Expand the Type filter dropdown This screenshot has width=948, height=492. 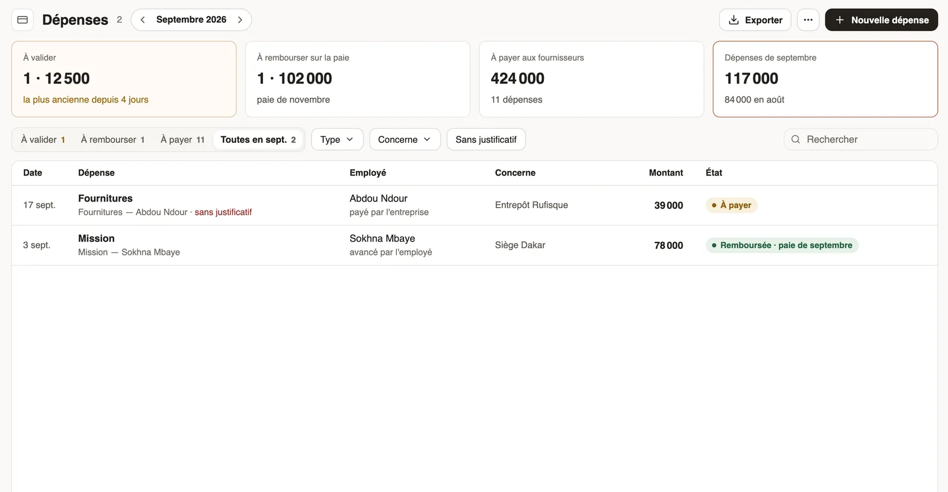pyautogui.click(x=337, y=139)
